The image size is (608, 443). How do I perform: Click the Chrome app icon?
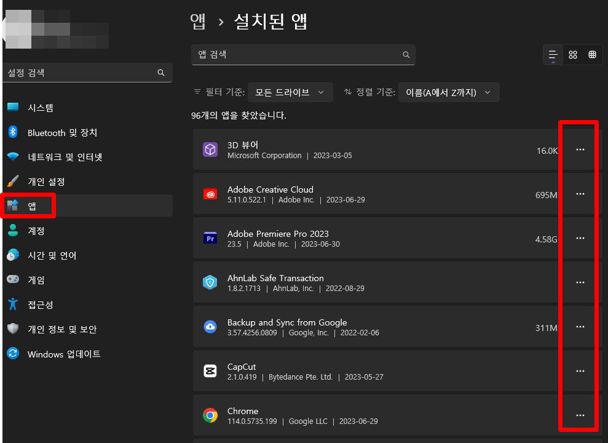(x=210, y=415)
